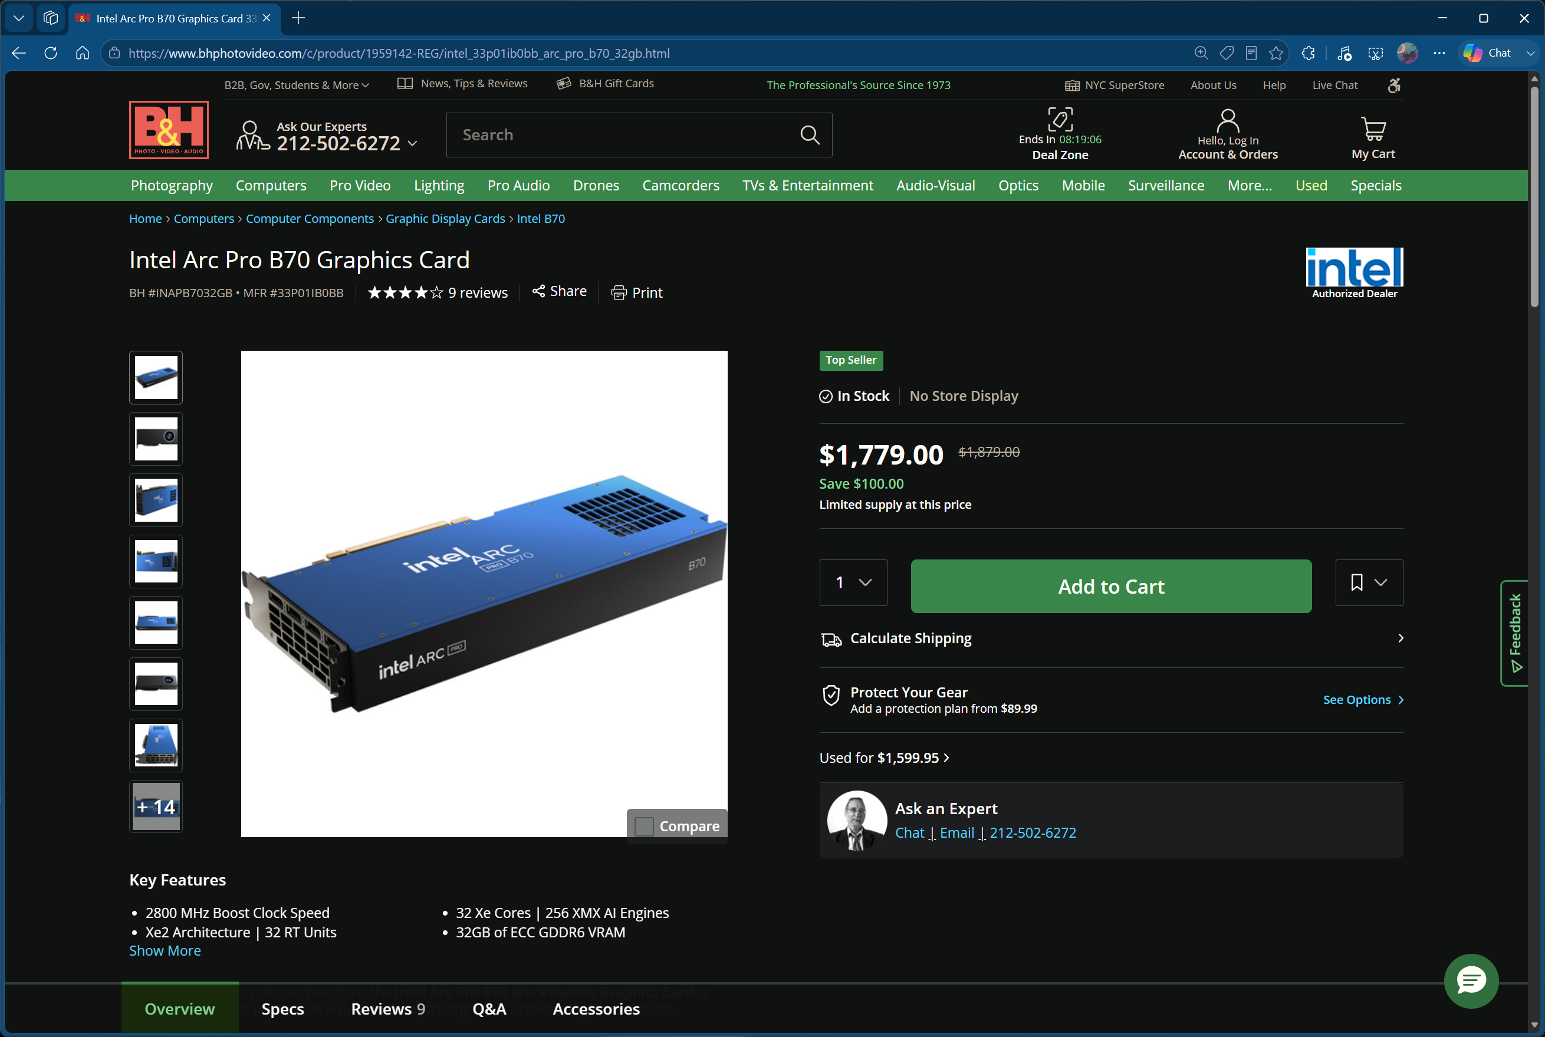Open the Photography menu
This screenshot has width=1545, height=1037.
172,185
